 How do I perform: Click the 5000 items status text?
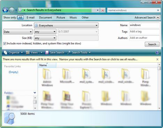pyautogui.click(x=28, y=114)
